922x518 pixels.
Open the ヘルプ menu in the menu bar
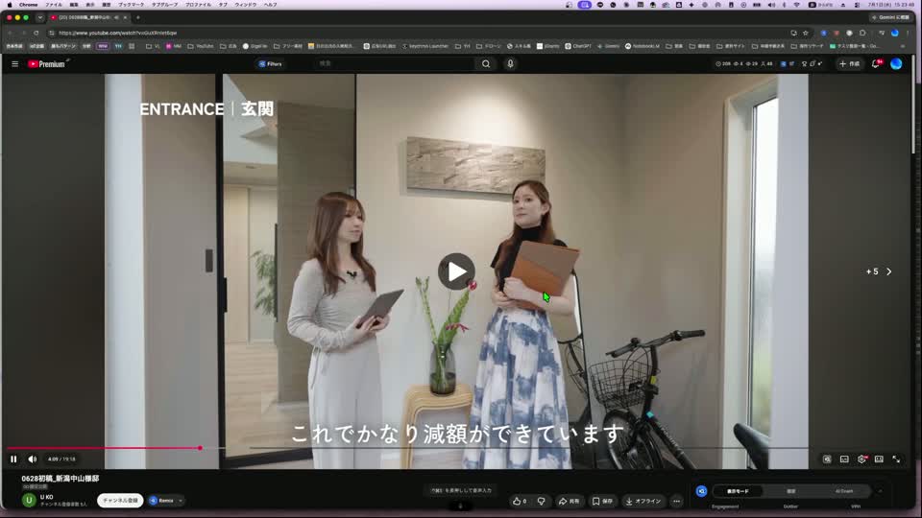click(x=271, y=4)
